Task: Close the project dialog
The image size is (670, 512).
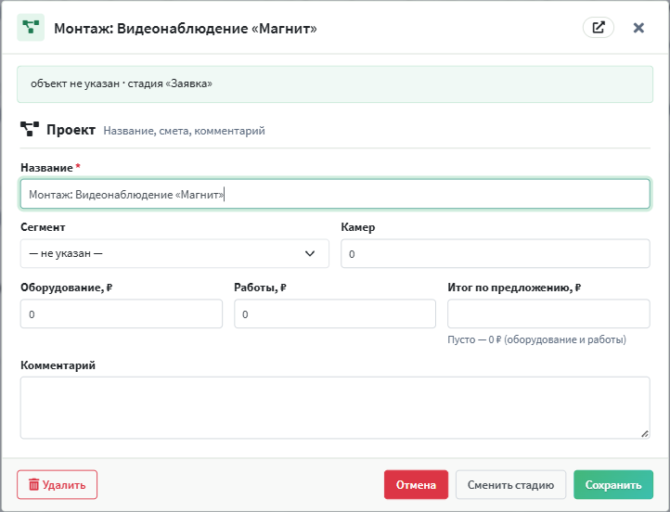Action: (638, 28)
